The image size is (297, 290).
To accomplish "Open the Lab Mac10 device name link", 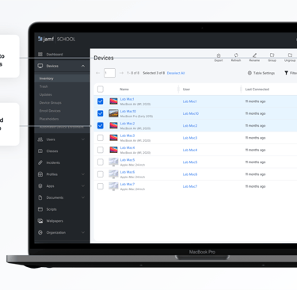I will pos(128,111).
